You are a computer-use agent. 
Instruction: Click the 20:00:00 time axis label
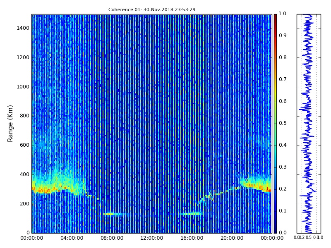tap(232, 238)
